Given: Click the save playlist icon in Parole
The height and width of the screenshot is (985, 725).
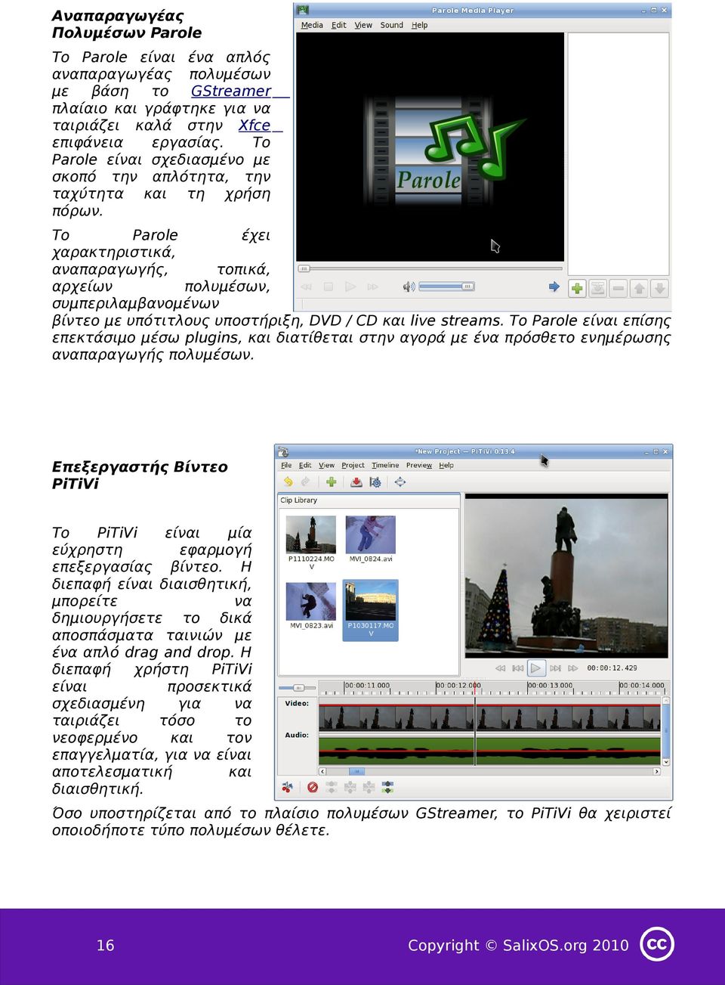Looking at the screenshot, I should pyautogui.click(x=597, y=288).
